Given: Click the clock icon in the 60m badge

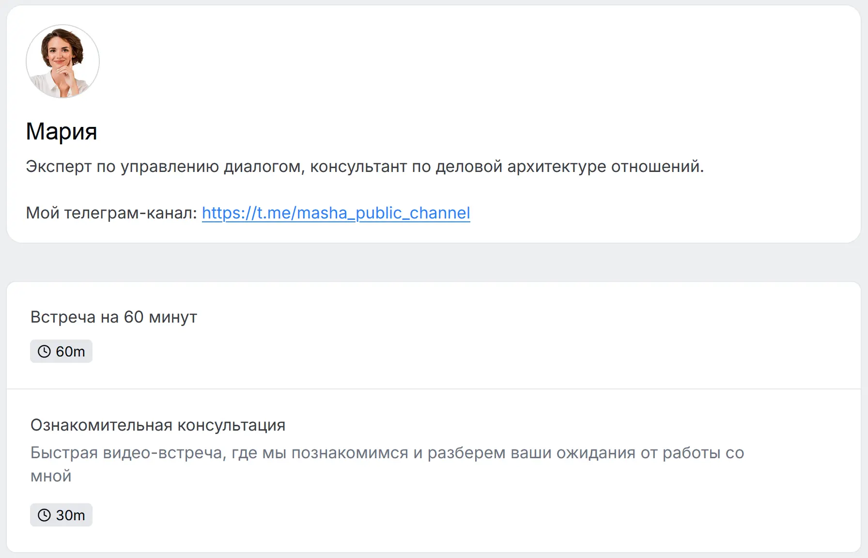Looking at the screenshot, I should click(x=44, y=351).
